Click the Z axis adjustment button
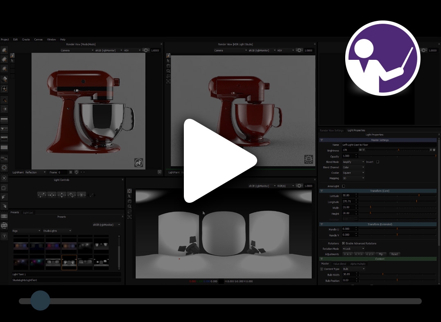Image resolution: width=441 pixels, height=322 pixels. pyautogui.click(x=370, y=254)
